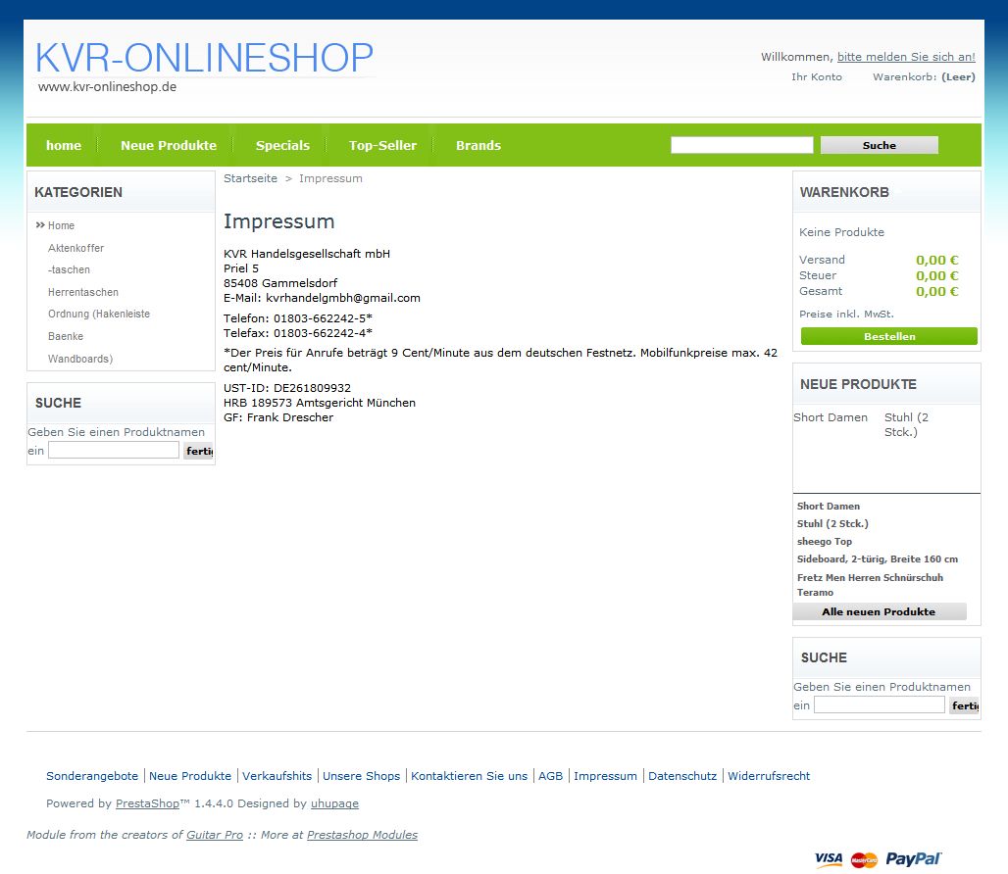Select Aktenkoffer category in sidebar
1008x874 pixels.
click(x=76, y=248)
